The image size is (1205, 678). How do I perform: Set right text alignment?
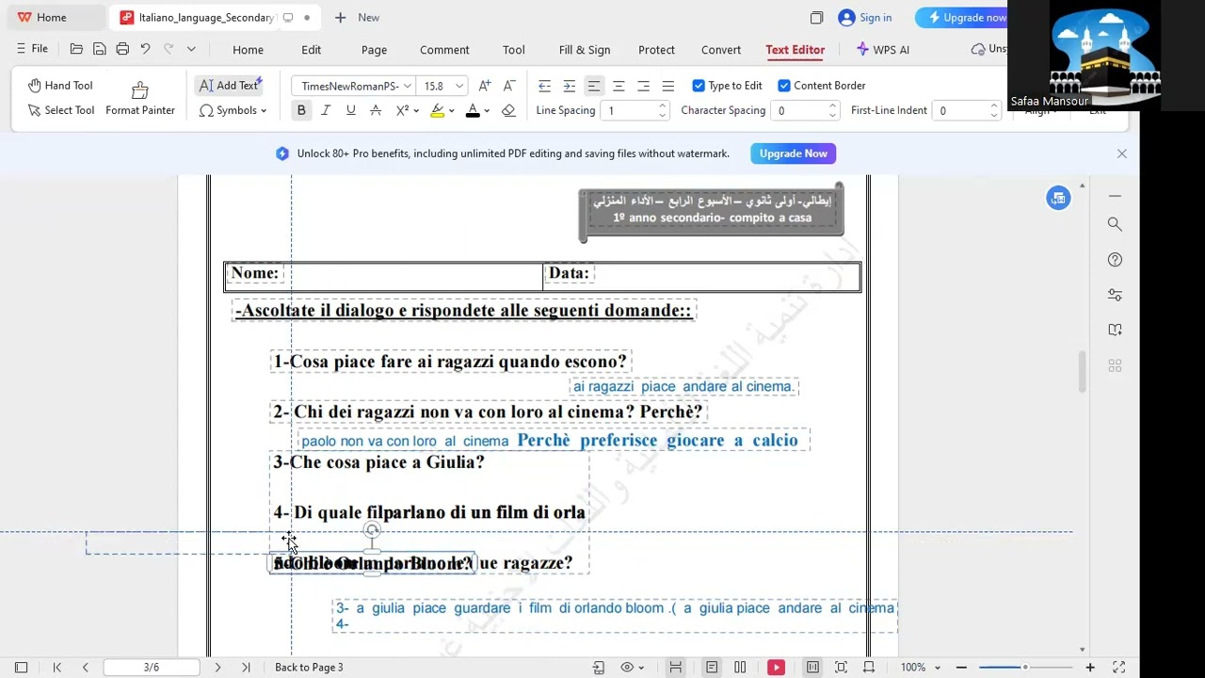[x=643, y=86]
